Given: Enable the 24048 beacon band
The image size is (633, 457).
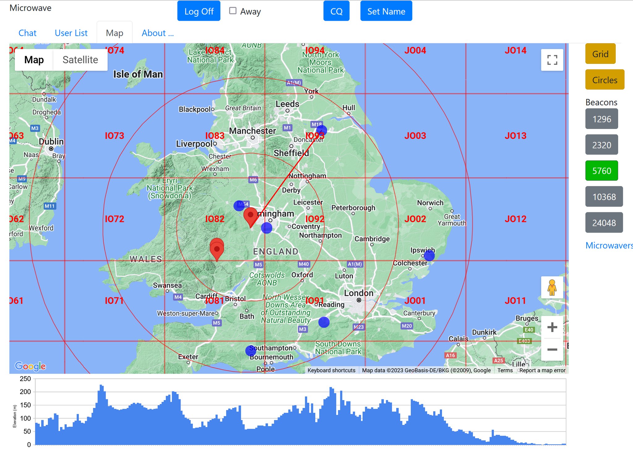Looking at the screenshot, I should click(x=604, y=222).
